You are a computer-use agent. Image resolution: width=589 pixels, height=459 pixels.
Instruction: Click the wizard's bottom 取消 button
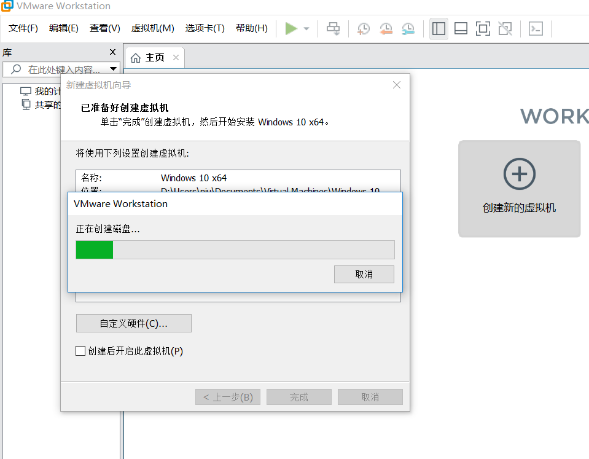370,397
